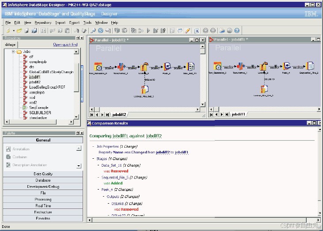Screen dimensions: 323x231
Task: Click the Paste toolbar icon
Action: 67,30
